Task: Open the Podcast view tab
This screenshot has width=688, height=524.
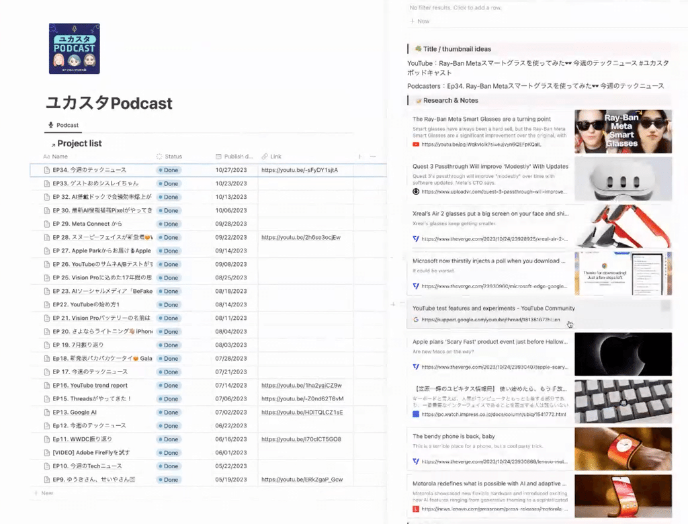Action: (64, 125)
